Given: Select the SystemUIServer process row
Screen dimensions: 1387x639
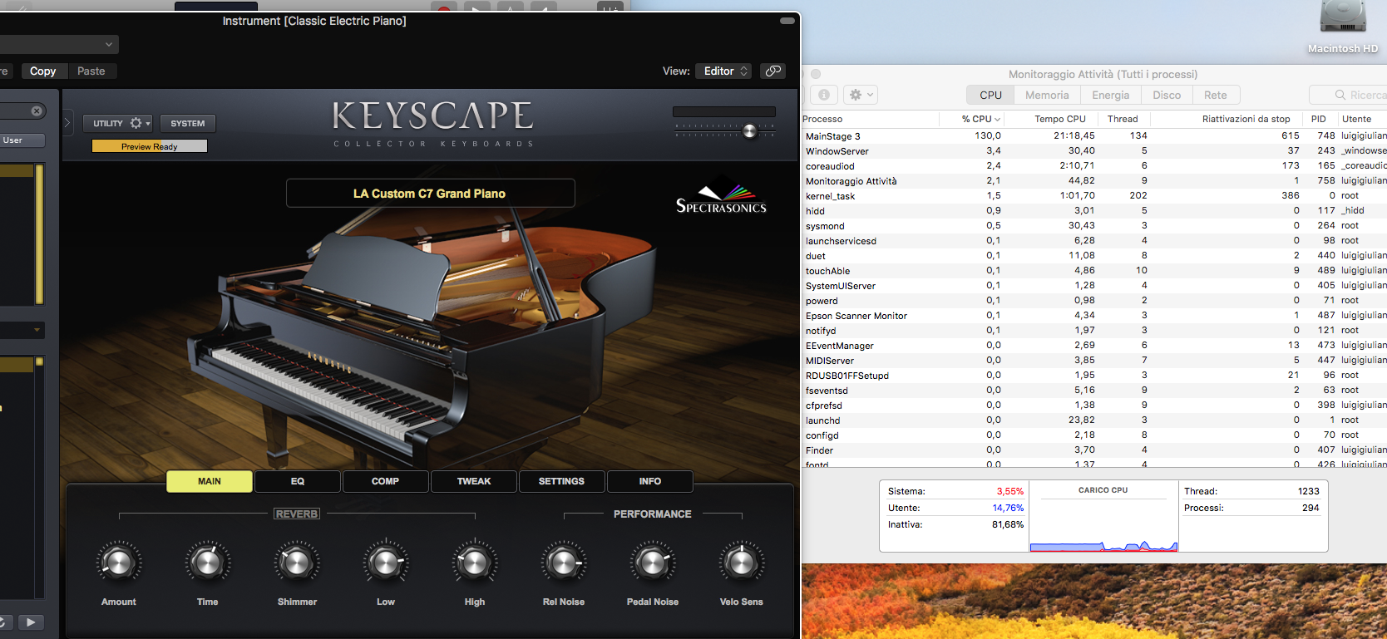Looking at the screenshot, I should click(1094, 285).
